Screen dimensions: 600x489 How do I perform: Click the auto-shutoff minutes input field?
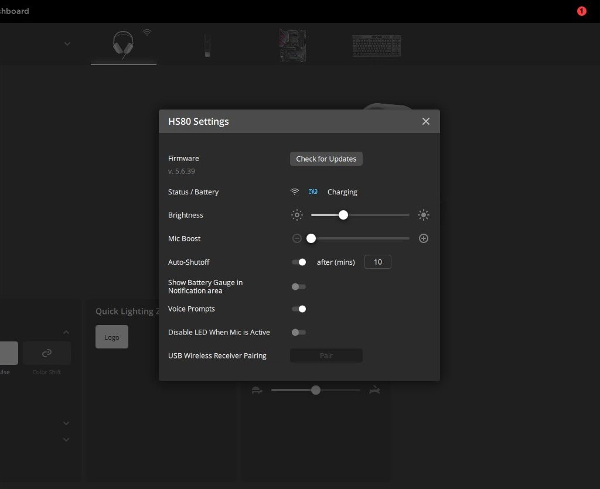tap(378, 262)
